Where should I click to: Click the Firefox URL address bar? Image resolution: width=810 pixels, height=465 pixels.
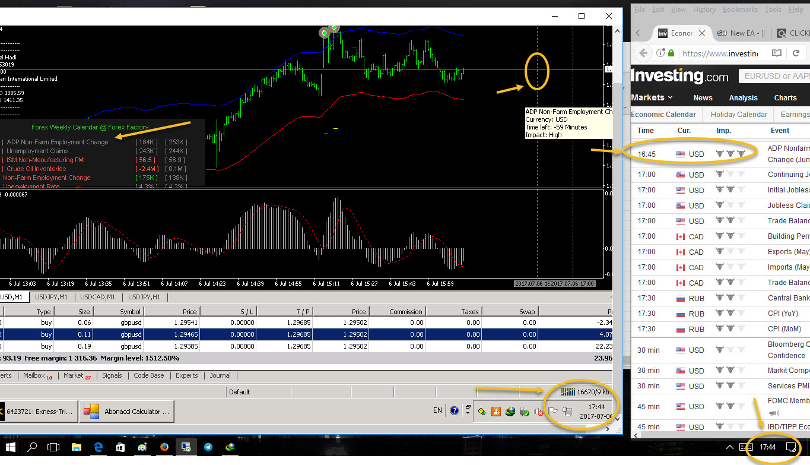point(720,53)
